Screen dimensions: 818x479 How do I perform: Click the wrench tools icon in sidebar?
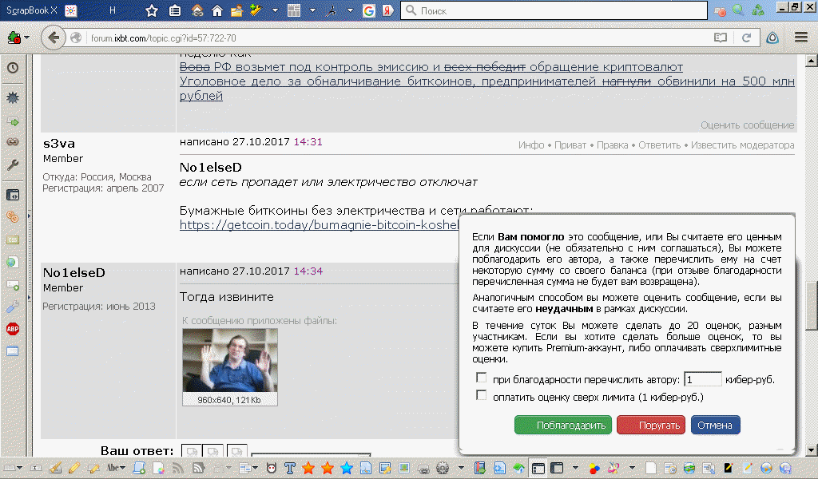point(13,165)
